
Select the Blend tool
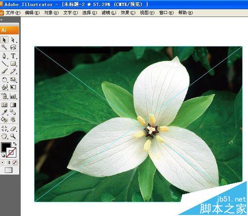[x=13, y=112]
